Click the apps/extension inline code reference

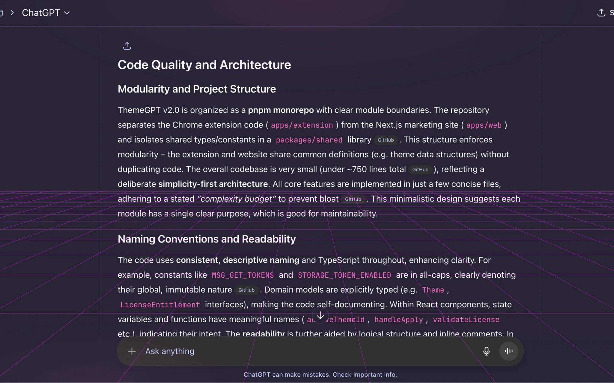coord(302,125)
